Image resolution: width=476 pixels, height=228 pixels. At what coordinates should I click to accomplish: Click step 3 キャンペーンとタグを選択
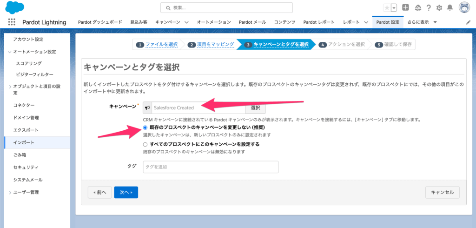(x=277, y=44)
